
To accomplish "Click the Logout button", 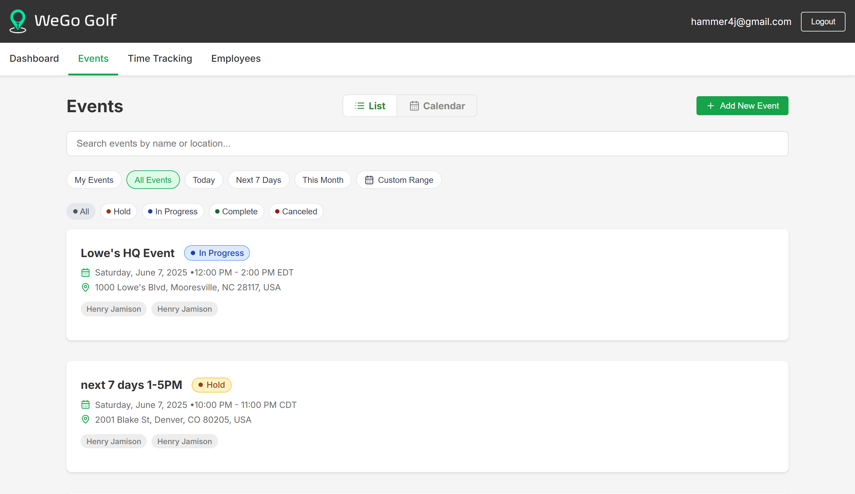I will pyautogui.click(x=823, y=21).
